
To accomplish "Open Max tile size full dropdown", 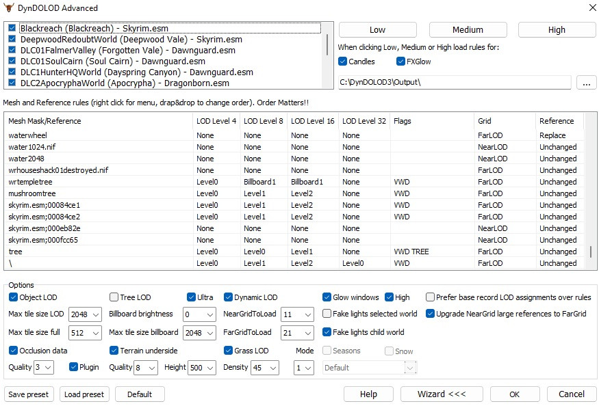I will tap(85, 333).
